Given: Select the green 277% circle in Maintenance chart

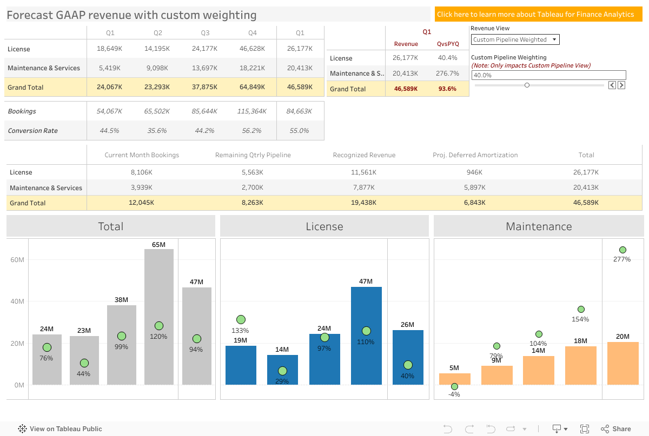Looking at the screenshot, I should click(622, 250).
